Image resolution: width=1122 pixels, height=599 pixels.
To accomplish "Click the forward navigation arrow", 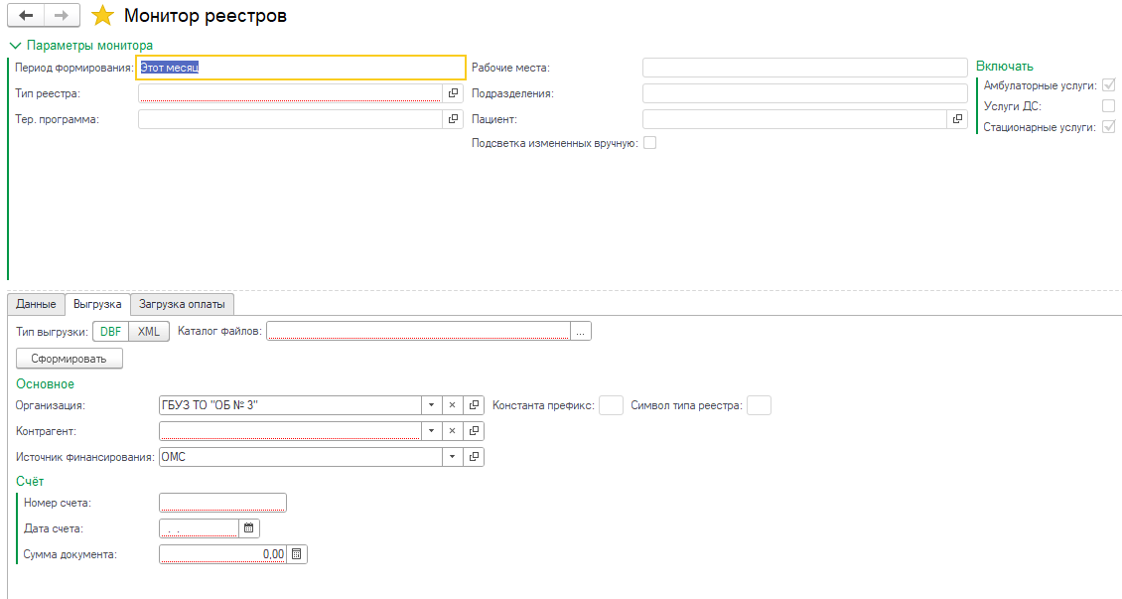I will pyautogui.click(x=62, y=16).
